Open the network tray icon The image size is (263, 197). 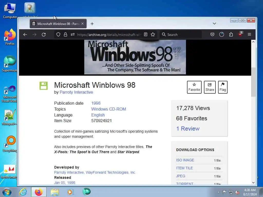point(231,192)
